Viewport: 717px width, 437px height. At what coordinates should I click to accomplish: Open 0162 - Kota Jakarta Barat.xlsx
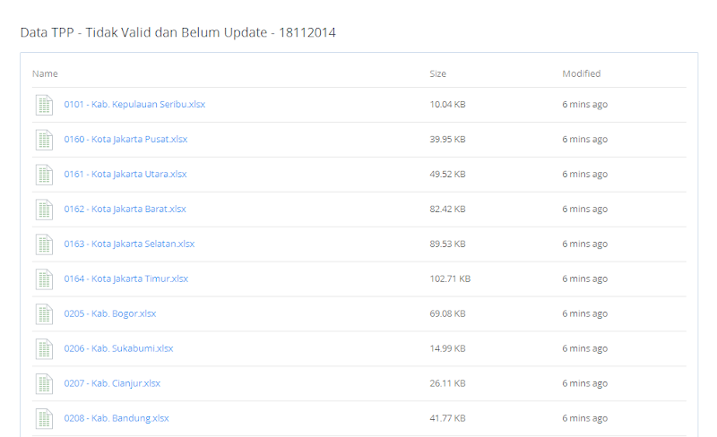[x=125, y=209]
